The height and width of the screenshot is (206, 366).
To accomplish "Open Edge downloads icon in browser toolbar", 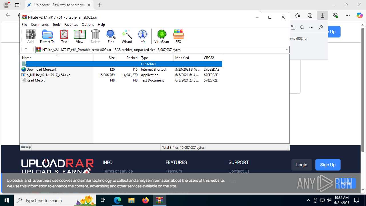I will [x=322, y=15].
